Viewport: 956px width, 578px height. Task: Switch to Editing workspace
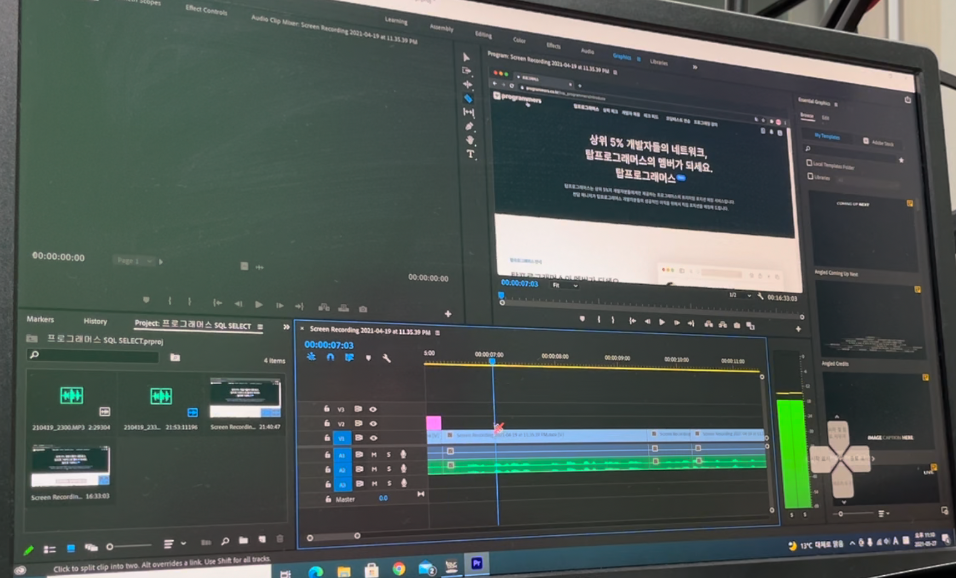click(x=483, y=34)
